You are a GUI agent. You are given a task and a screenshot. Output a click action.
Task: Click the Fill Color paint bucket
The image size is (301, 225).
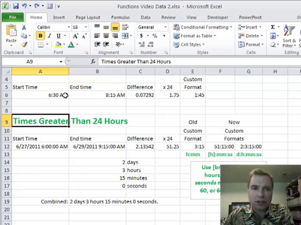click(58, 45)
